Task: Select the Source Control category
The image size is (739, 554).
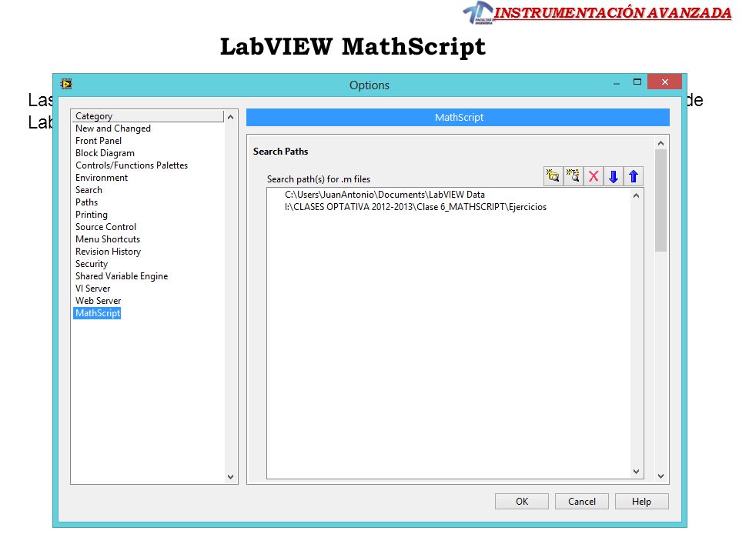Action: [105, 226]
